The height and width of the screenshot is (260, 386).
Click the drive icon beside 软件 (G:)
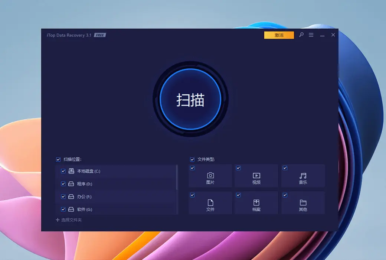(x=71, y=209)
